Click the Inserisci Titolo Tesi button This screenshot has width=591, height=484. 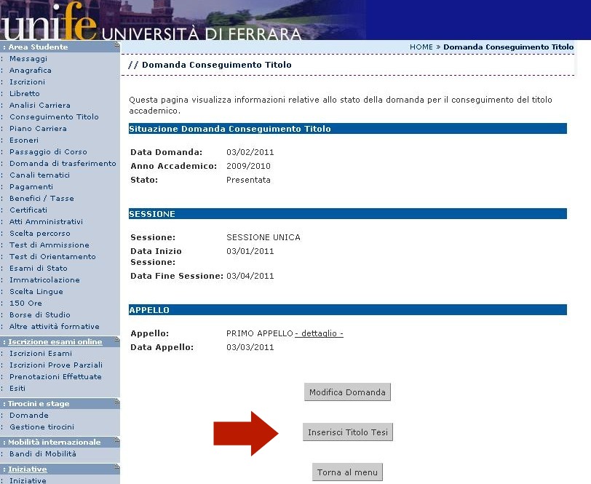pyautogui.click(x=347, y=432)
